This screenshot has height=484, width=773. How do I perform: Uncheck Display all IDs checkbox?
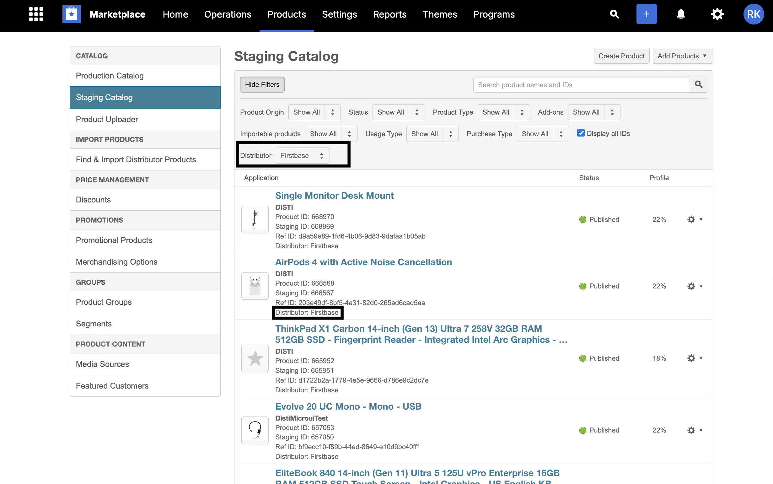[x=581, y=133]
